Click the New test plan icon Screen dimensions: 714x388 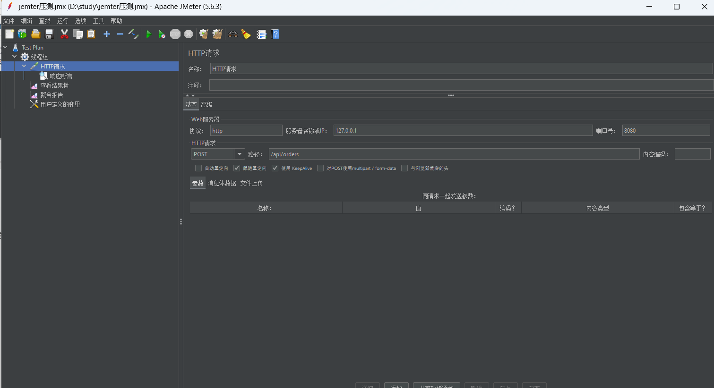(9, 34)
